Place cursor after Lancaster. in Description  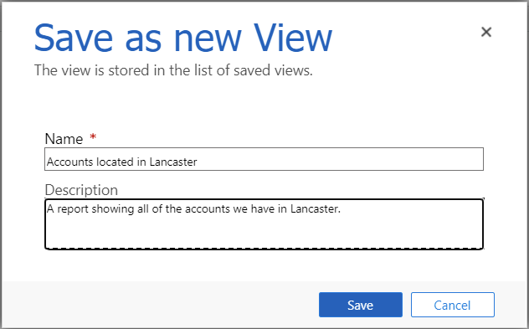[x=341, y=209]
